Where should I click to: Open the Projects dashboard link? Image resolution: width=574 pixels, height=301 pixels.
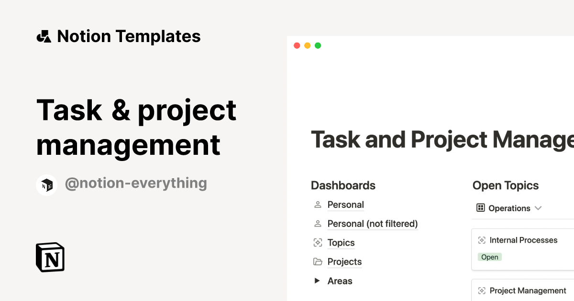click(x=344, y=262)
